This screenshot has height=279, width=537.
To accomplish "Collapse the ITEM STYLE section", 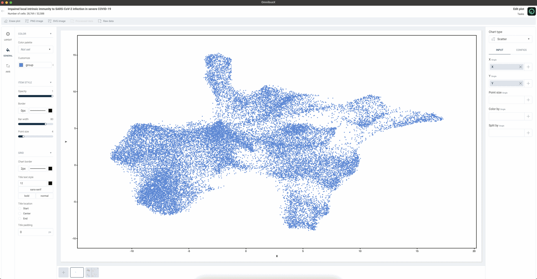I will tap(51, 83).
